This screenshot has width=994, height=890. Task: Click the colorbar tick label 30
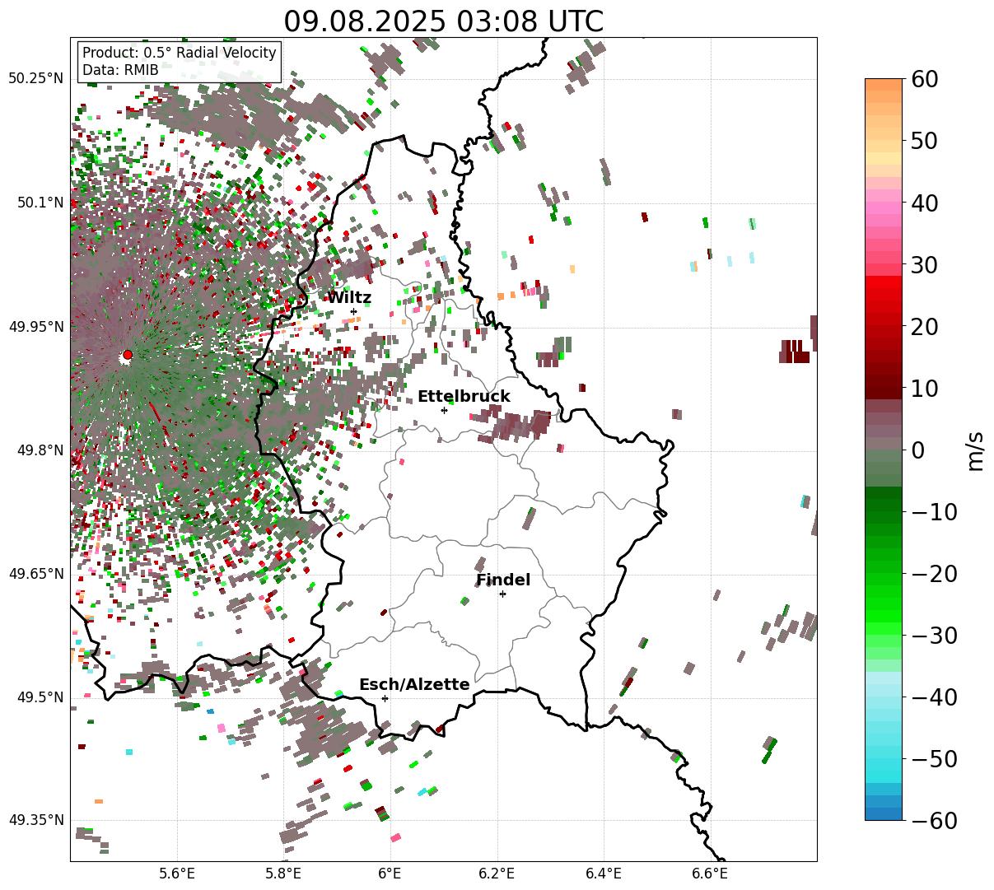[x=924, y=264]
